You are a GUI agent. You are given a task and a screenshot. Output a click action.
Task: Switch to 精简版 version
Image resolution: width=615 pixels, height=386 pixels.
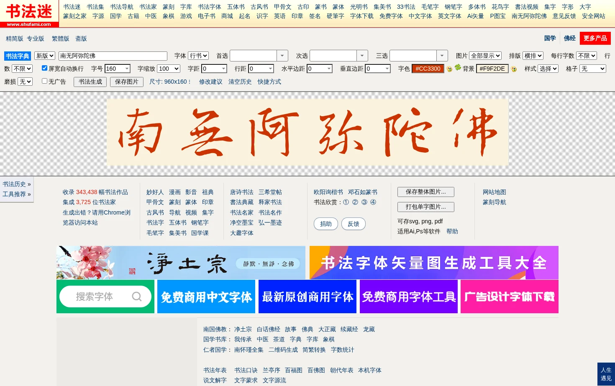(x=15, y=38)
